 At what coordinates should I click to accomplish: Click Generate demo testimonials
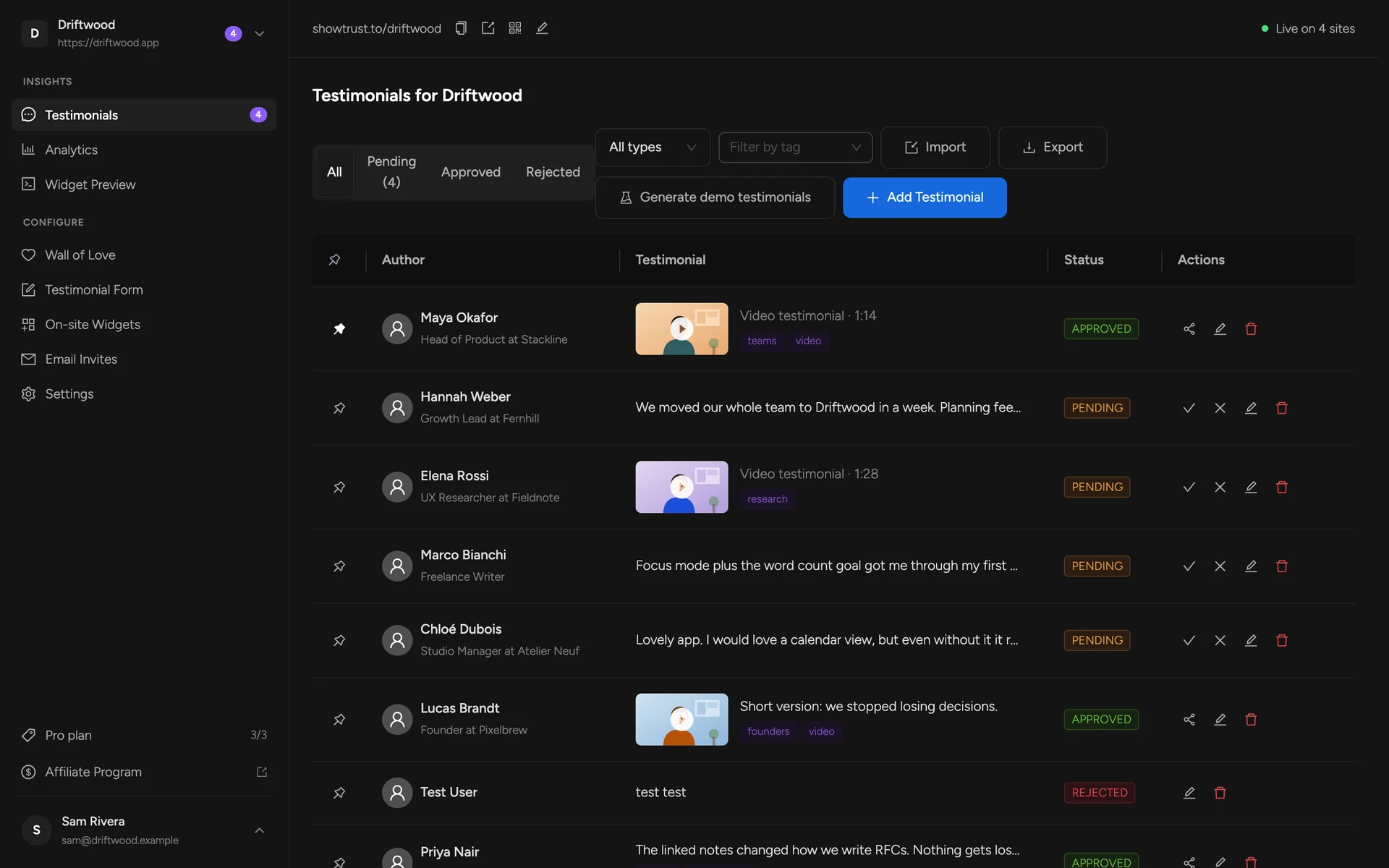(x=715, y=197)
